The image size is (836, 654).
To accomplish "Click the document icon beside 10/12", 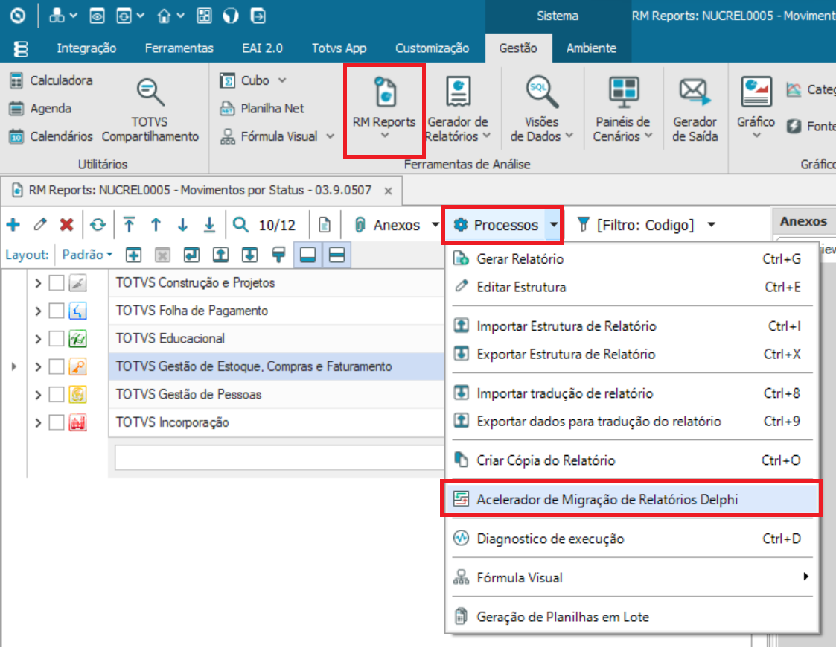I will pos(324,224).
